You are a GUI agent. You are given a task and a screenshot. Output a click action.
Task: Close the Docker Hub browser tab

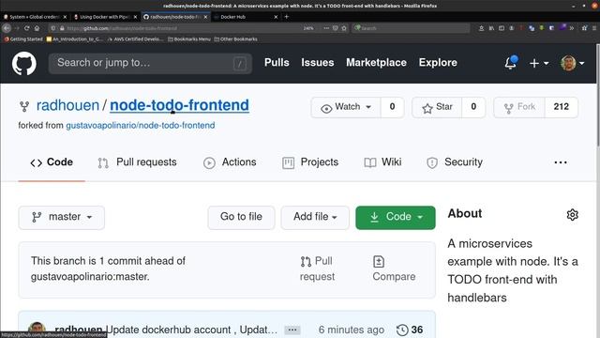point(276,17)
